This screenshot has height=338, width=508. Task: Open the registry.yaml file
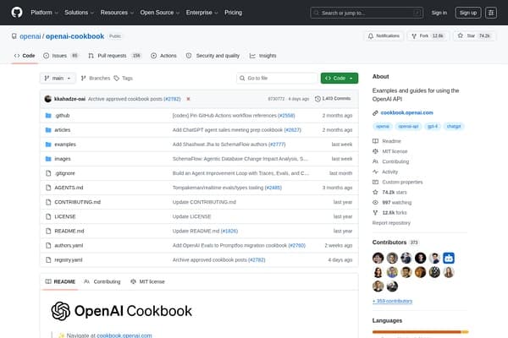click(69, 260)
